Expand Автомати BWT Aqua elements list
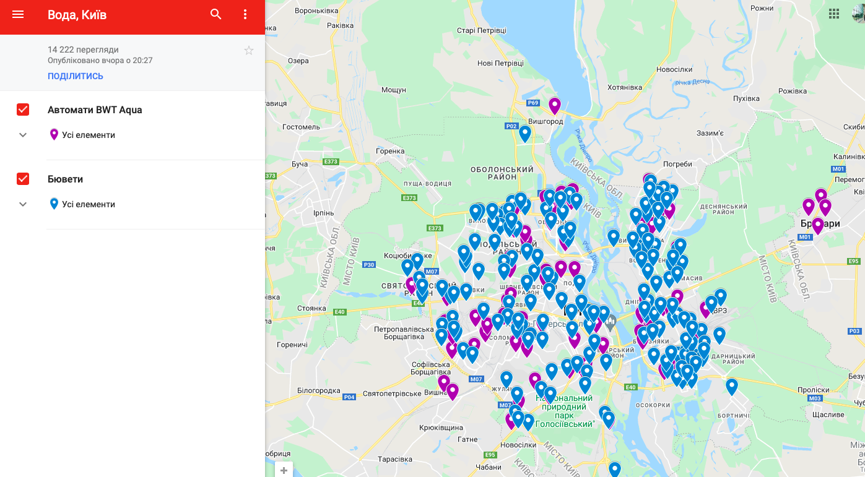Screen dimensions: 865x477 point(23,135)
